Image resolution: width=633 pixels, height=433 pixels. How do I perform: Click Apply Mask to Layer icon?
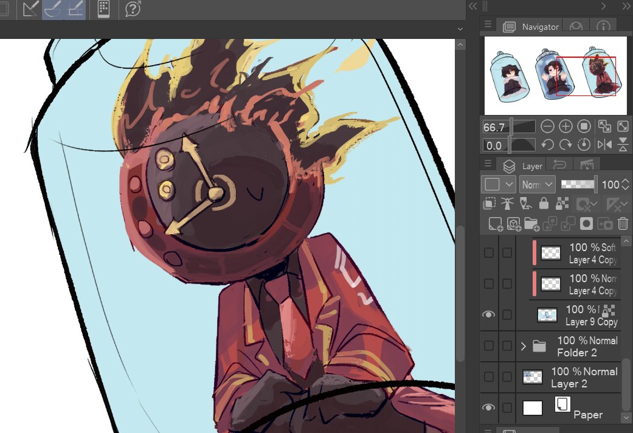coord(605,224)
